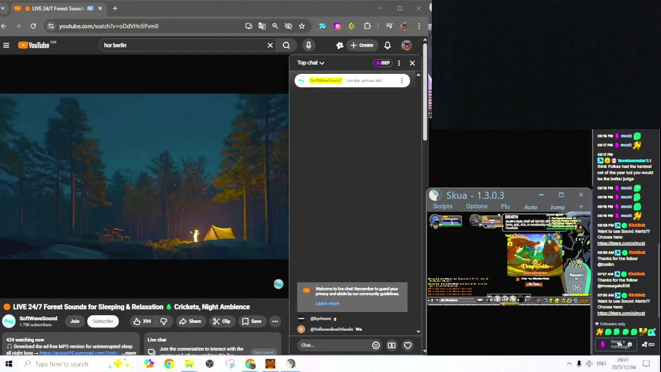Expand description with '...more'

tap(129, 353)
